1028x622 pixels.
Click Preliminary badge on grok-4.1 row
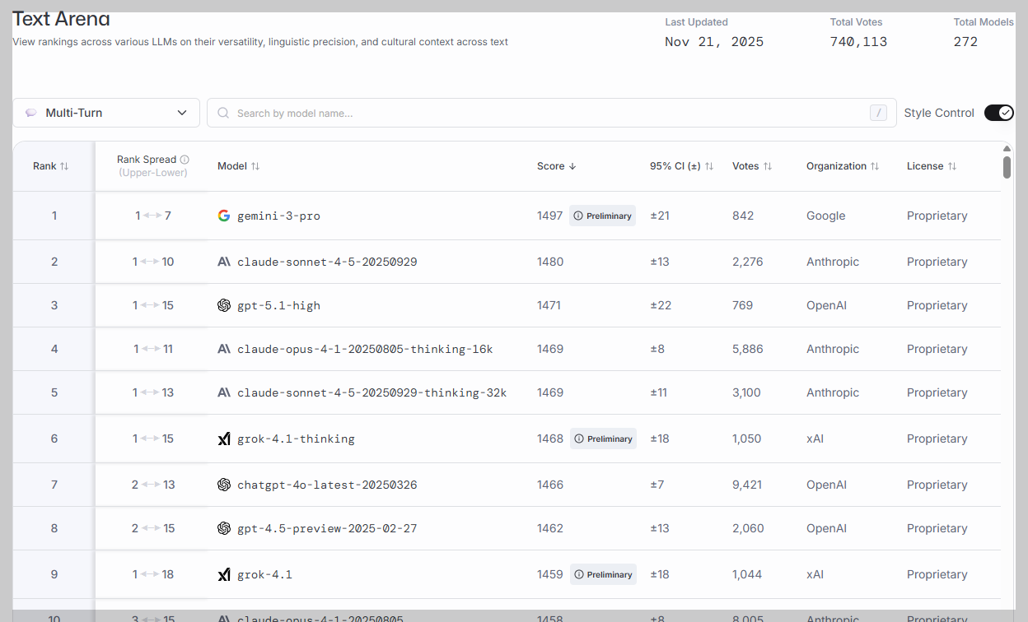point(603,574)
